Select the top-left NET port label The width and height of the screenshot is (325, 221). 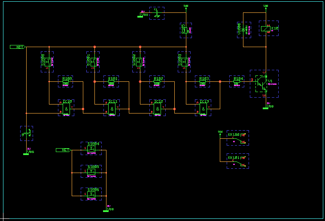(18, 47)
